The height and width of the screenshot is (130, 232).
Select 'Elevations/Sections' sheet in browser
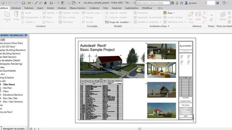click(13, 95)
